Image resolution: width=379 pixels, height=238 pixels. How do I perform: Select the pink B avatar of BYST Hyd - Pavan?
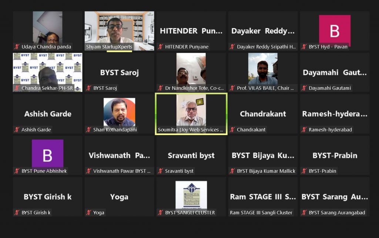click(x=335, y=31)
